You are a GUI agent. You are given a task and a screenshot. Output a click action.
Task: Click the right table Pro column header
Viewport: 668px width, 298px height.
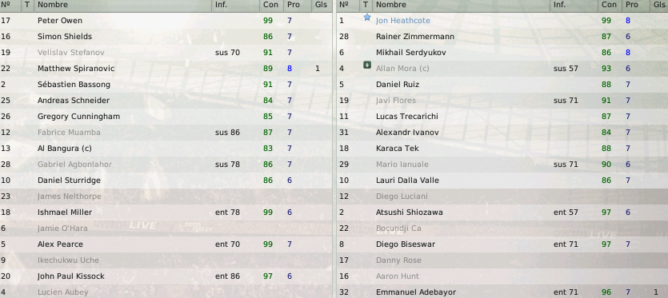pos(632,5)
